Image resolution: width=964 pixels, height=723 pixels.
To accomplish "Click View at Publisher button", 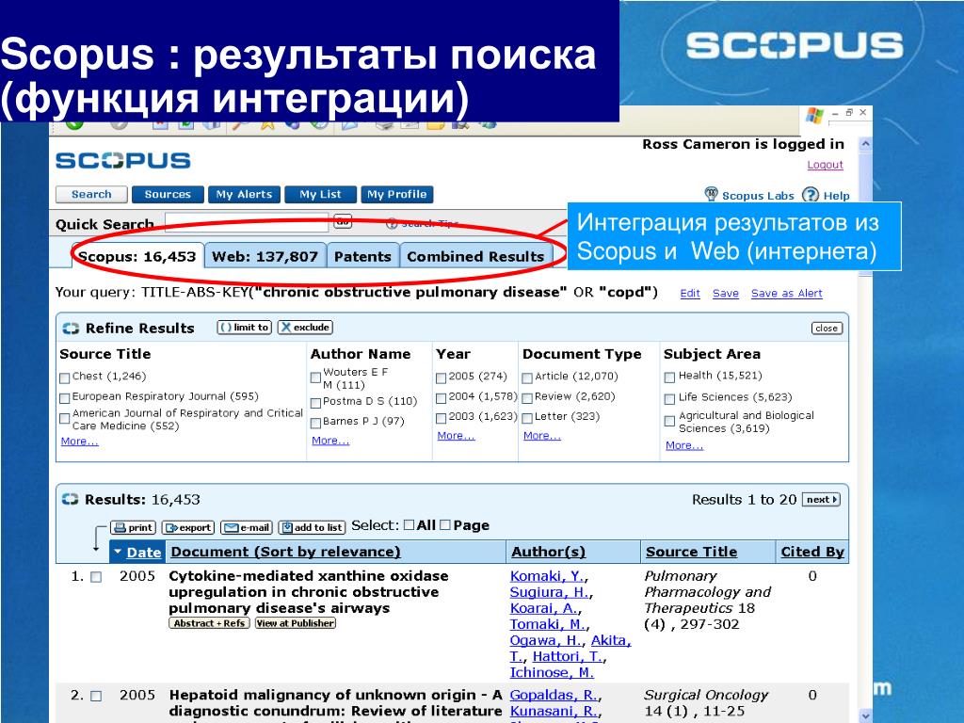I will pyautogui.click(x=296, y=623).
